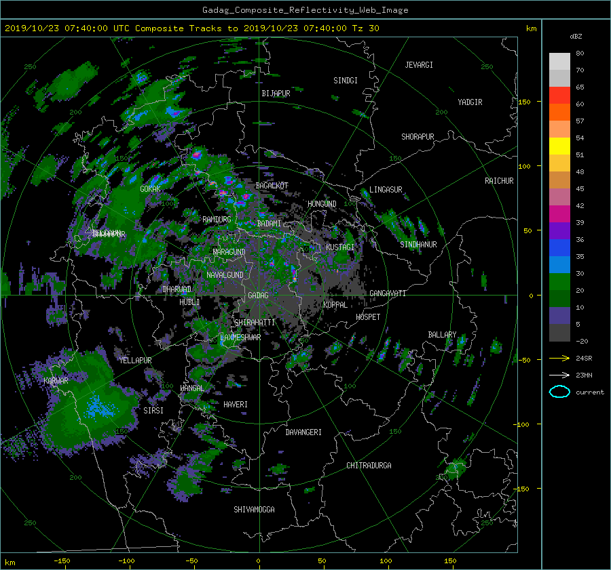This screenshot has height=570, width=611.
Task: Select the dark gray 5 dBZ swatch
Action: click(x=559, y=332)
